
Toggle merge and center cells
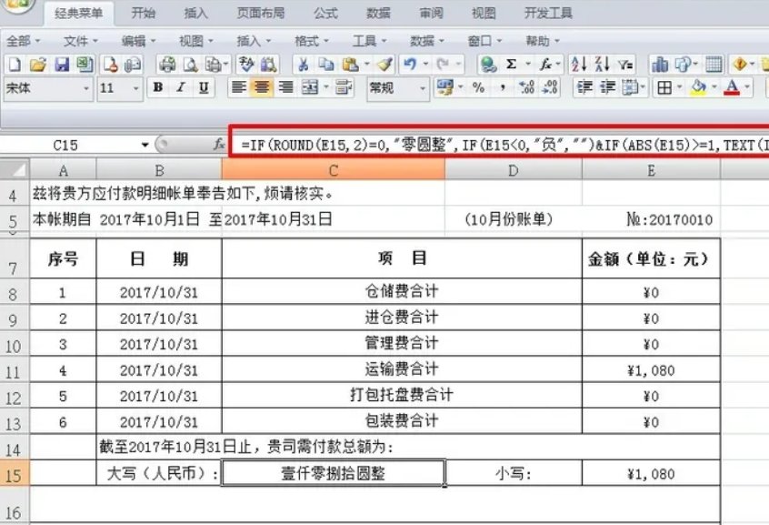point(310,88)
